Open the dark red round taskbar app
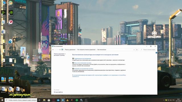The width and height of the screenshot is (182, 102). (53, 100)
